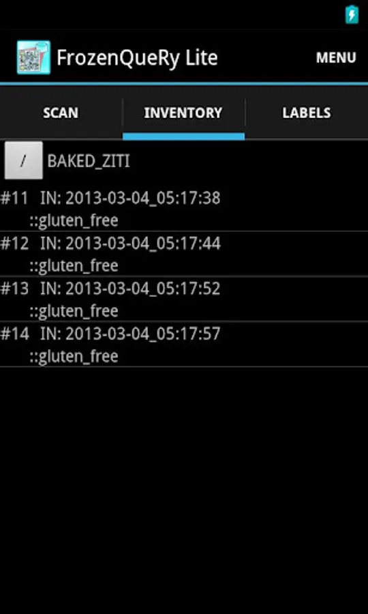Switch to the SCAN tab

coord(61,113)
